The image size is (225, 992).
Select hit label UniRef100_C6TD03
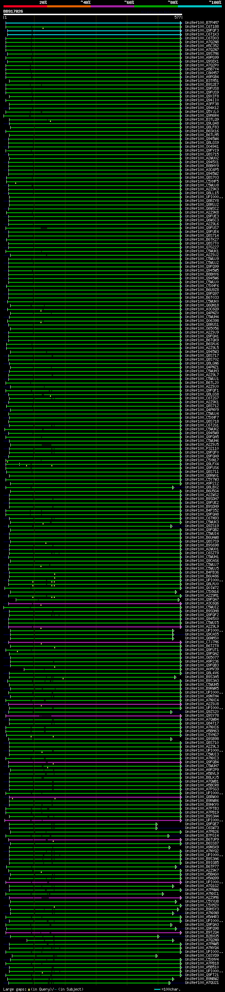pyautogui.click(x=202, y=38)
